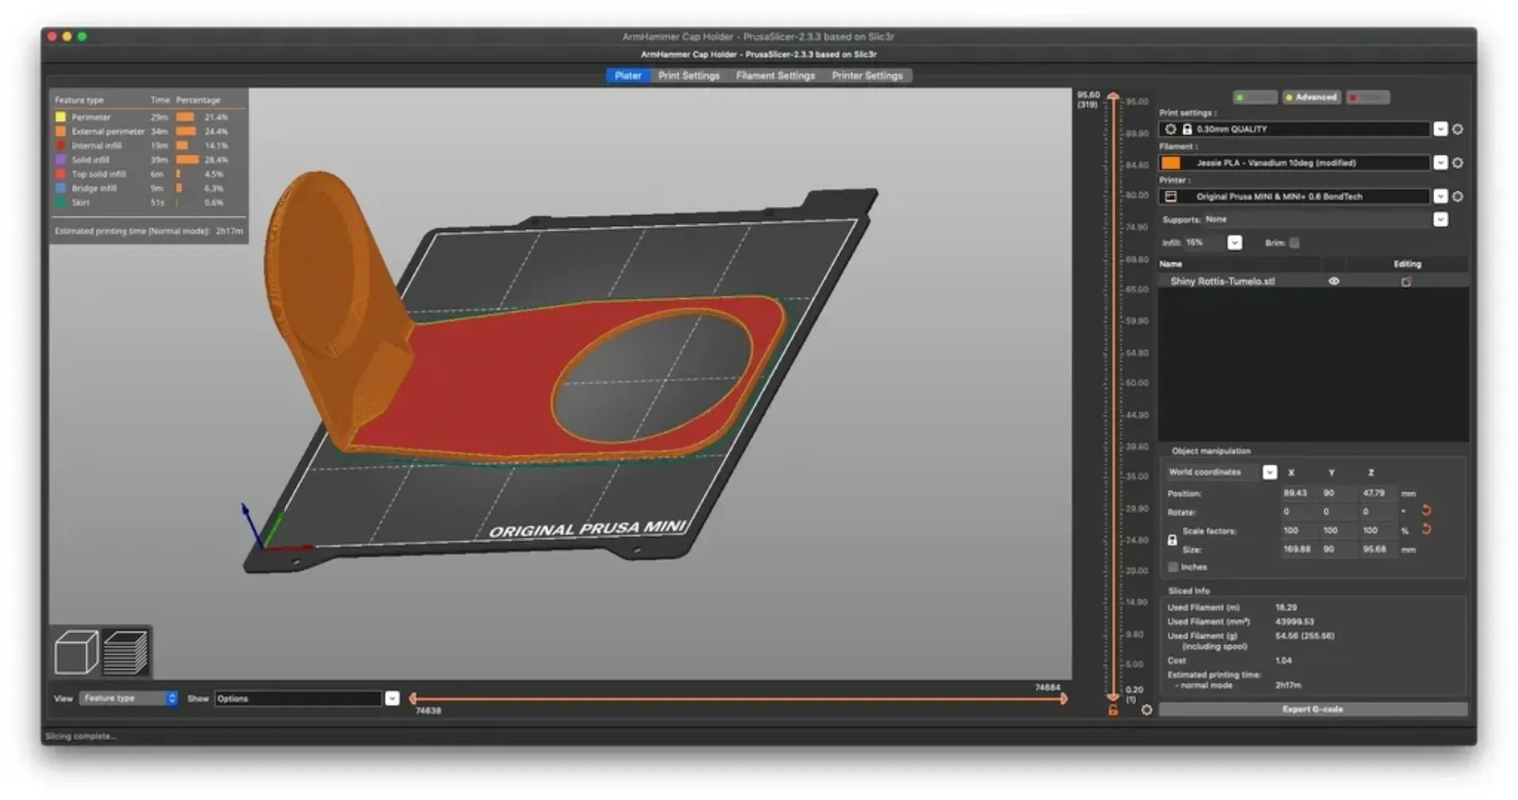Image resolution: width=1518 pixels, height=800 pixels.
Task: Click the vertical layer slider lock icon
Action: pyautogui.click(x=1113, y=710)
